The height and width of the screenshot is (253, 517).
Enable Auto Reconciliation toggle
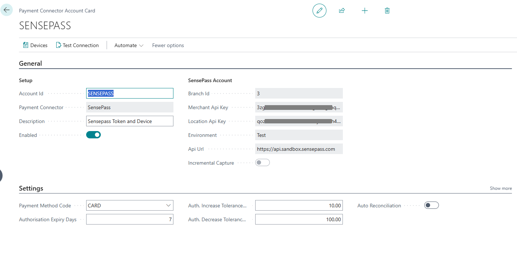[431, 206]
